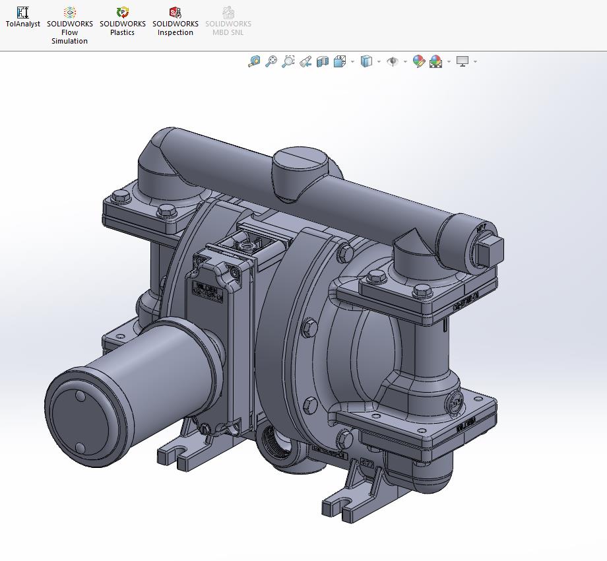This screenshot has height=561, width=607.
Task: Expand the View Orientation dropdown arrow
Action: tap(353, 62)
